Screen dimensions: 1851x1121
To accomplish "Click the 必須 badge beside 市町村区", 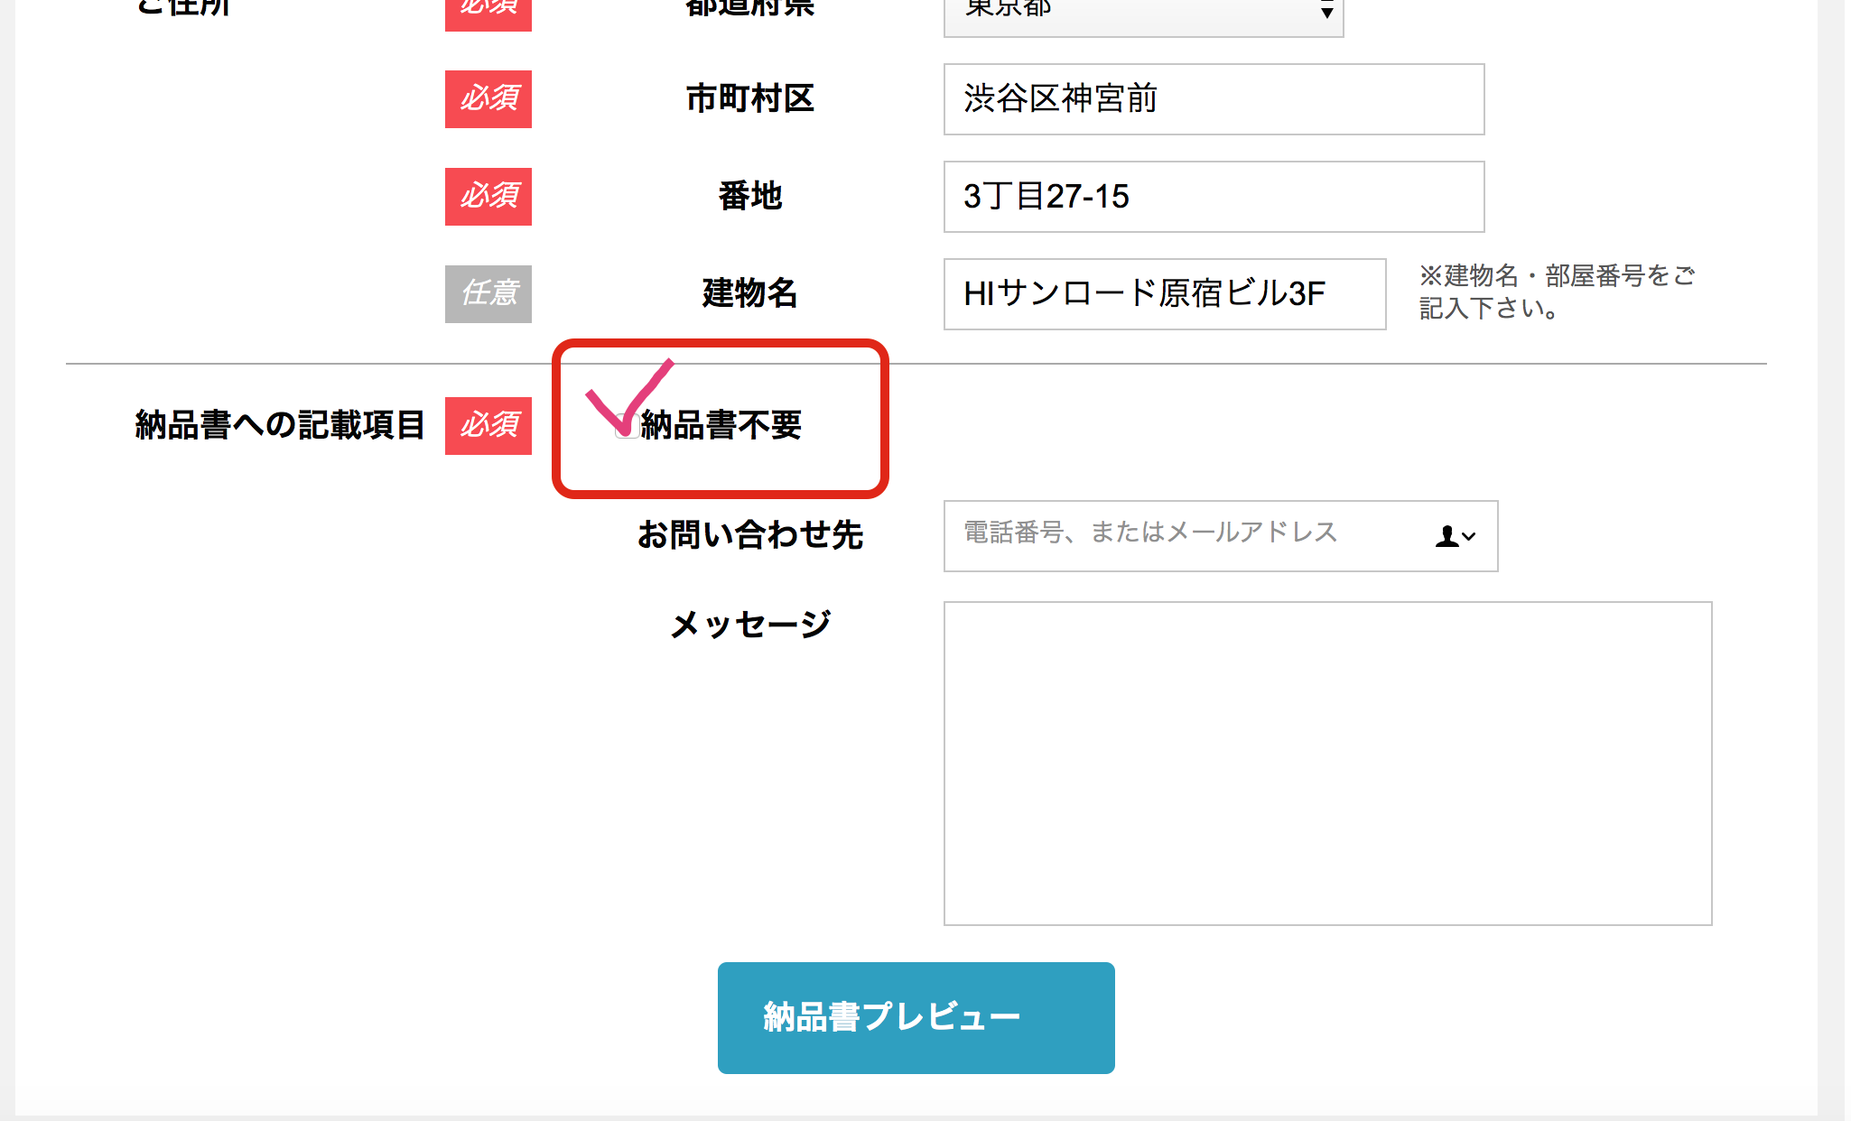I will tap(488, 99).
